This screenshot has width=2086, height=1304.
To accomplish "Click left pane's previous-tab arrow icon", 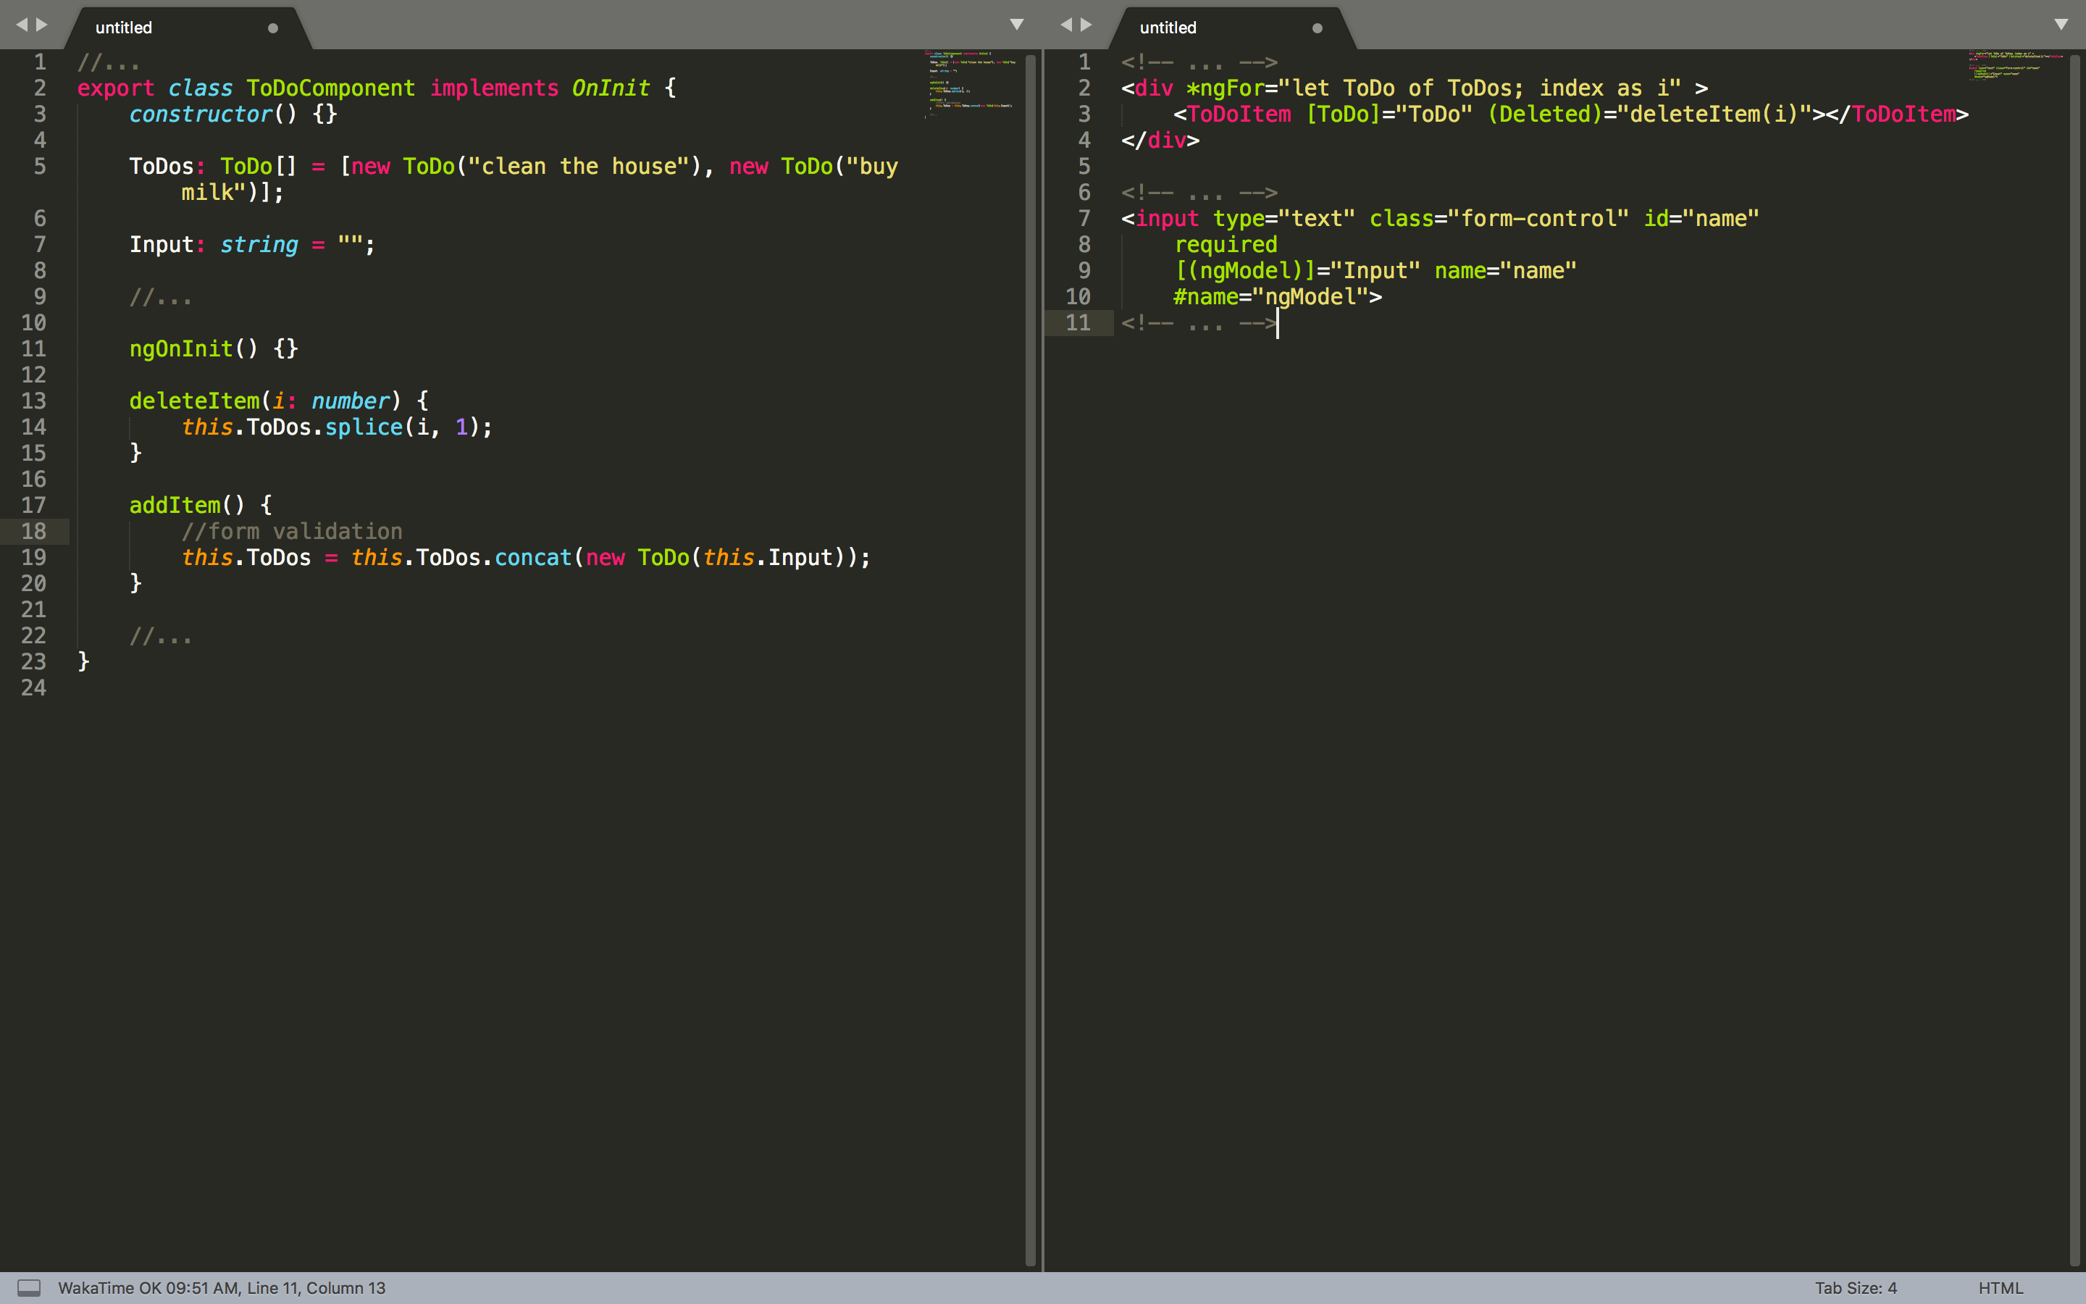I will [22, 25].
